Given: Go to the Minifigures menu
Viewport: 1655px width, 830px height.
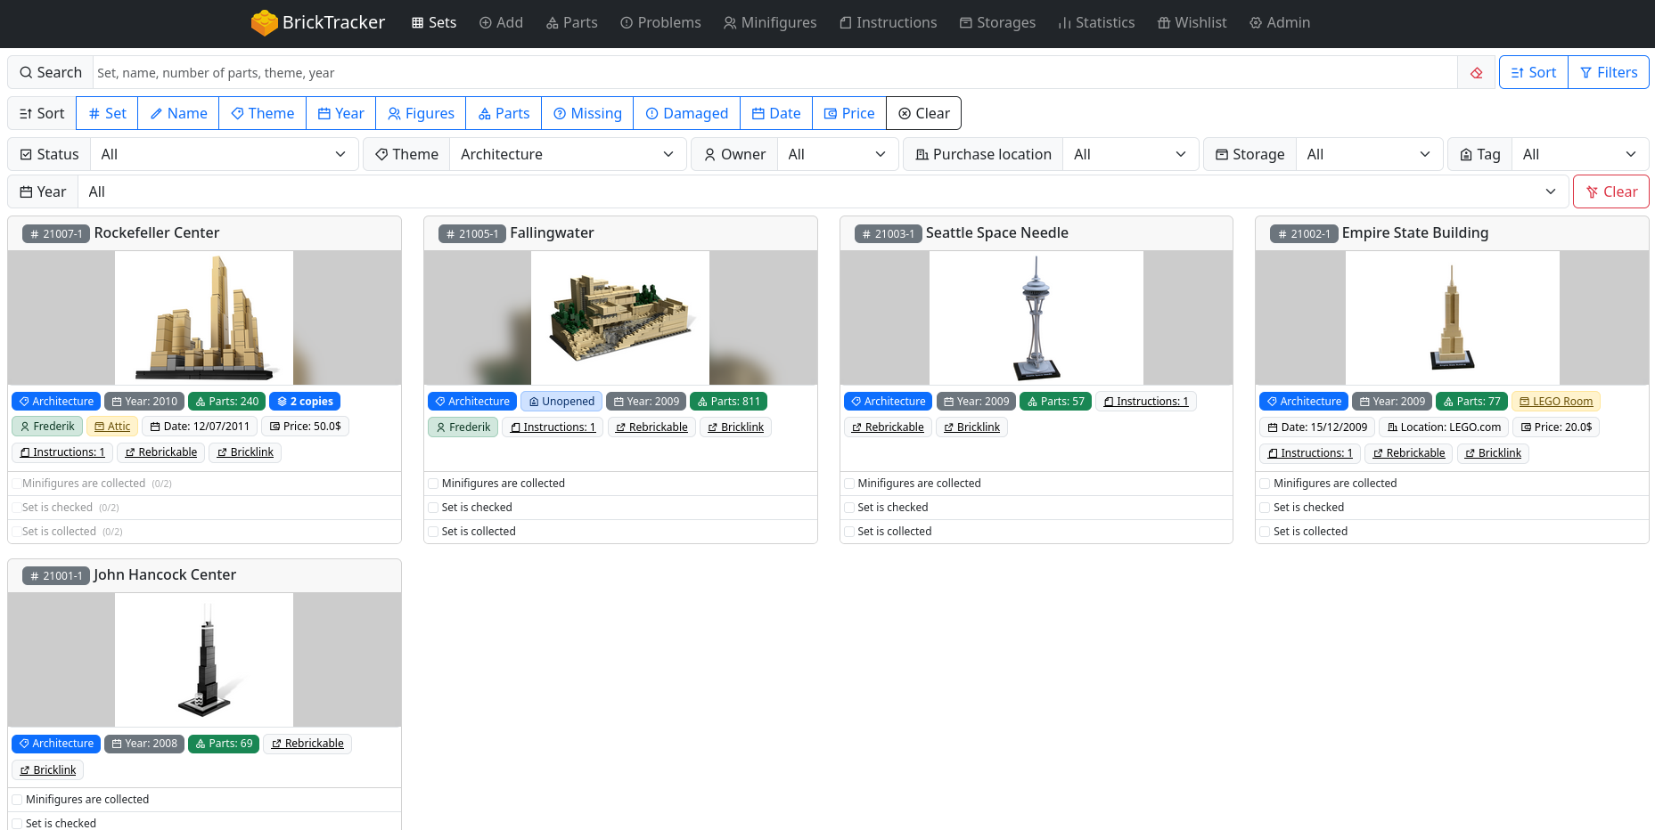Looking at the screenshot, I should (769, 23).
